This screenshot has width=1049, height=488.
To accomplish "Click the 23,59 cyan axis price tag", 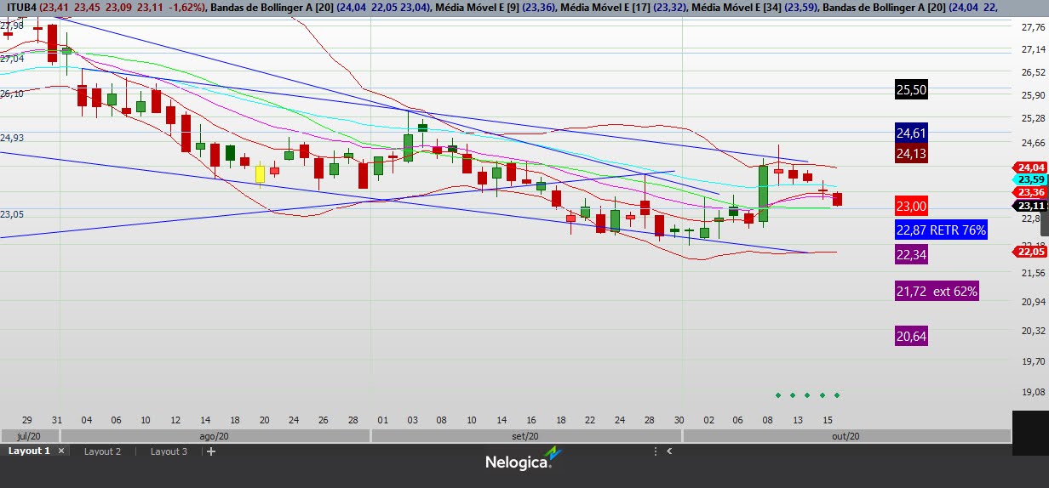I will (x=1030, y=179).
